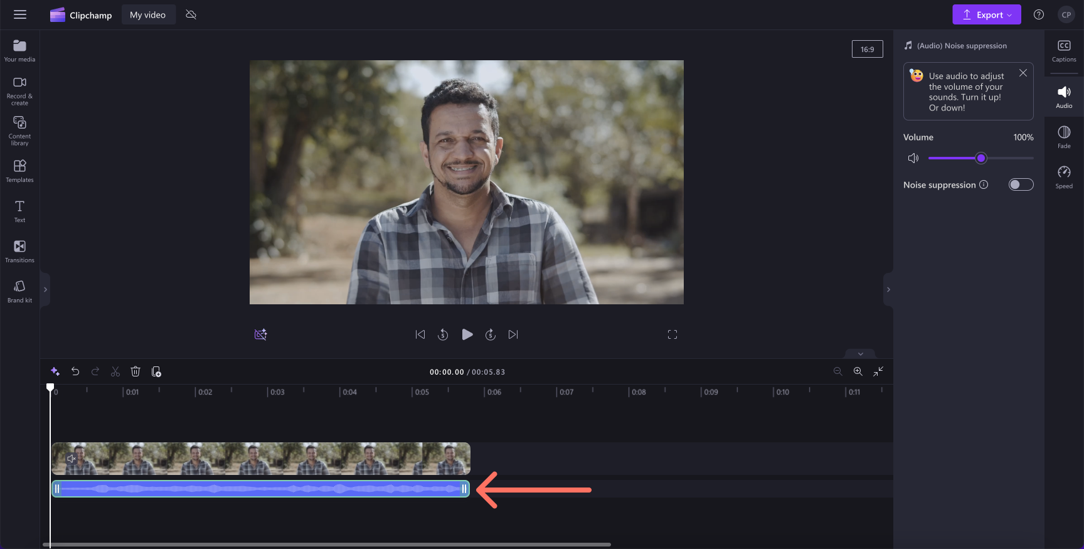Toggle mute on the video clip

(72, 459)
